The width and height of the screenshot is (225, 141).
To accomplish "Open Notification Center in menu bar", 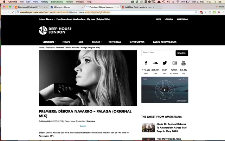I will click(220, 2).
